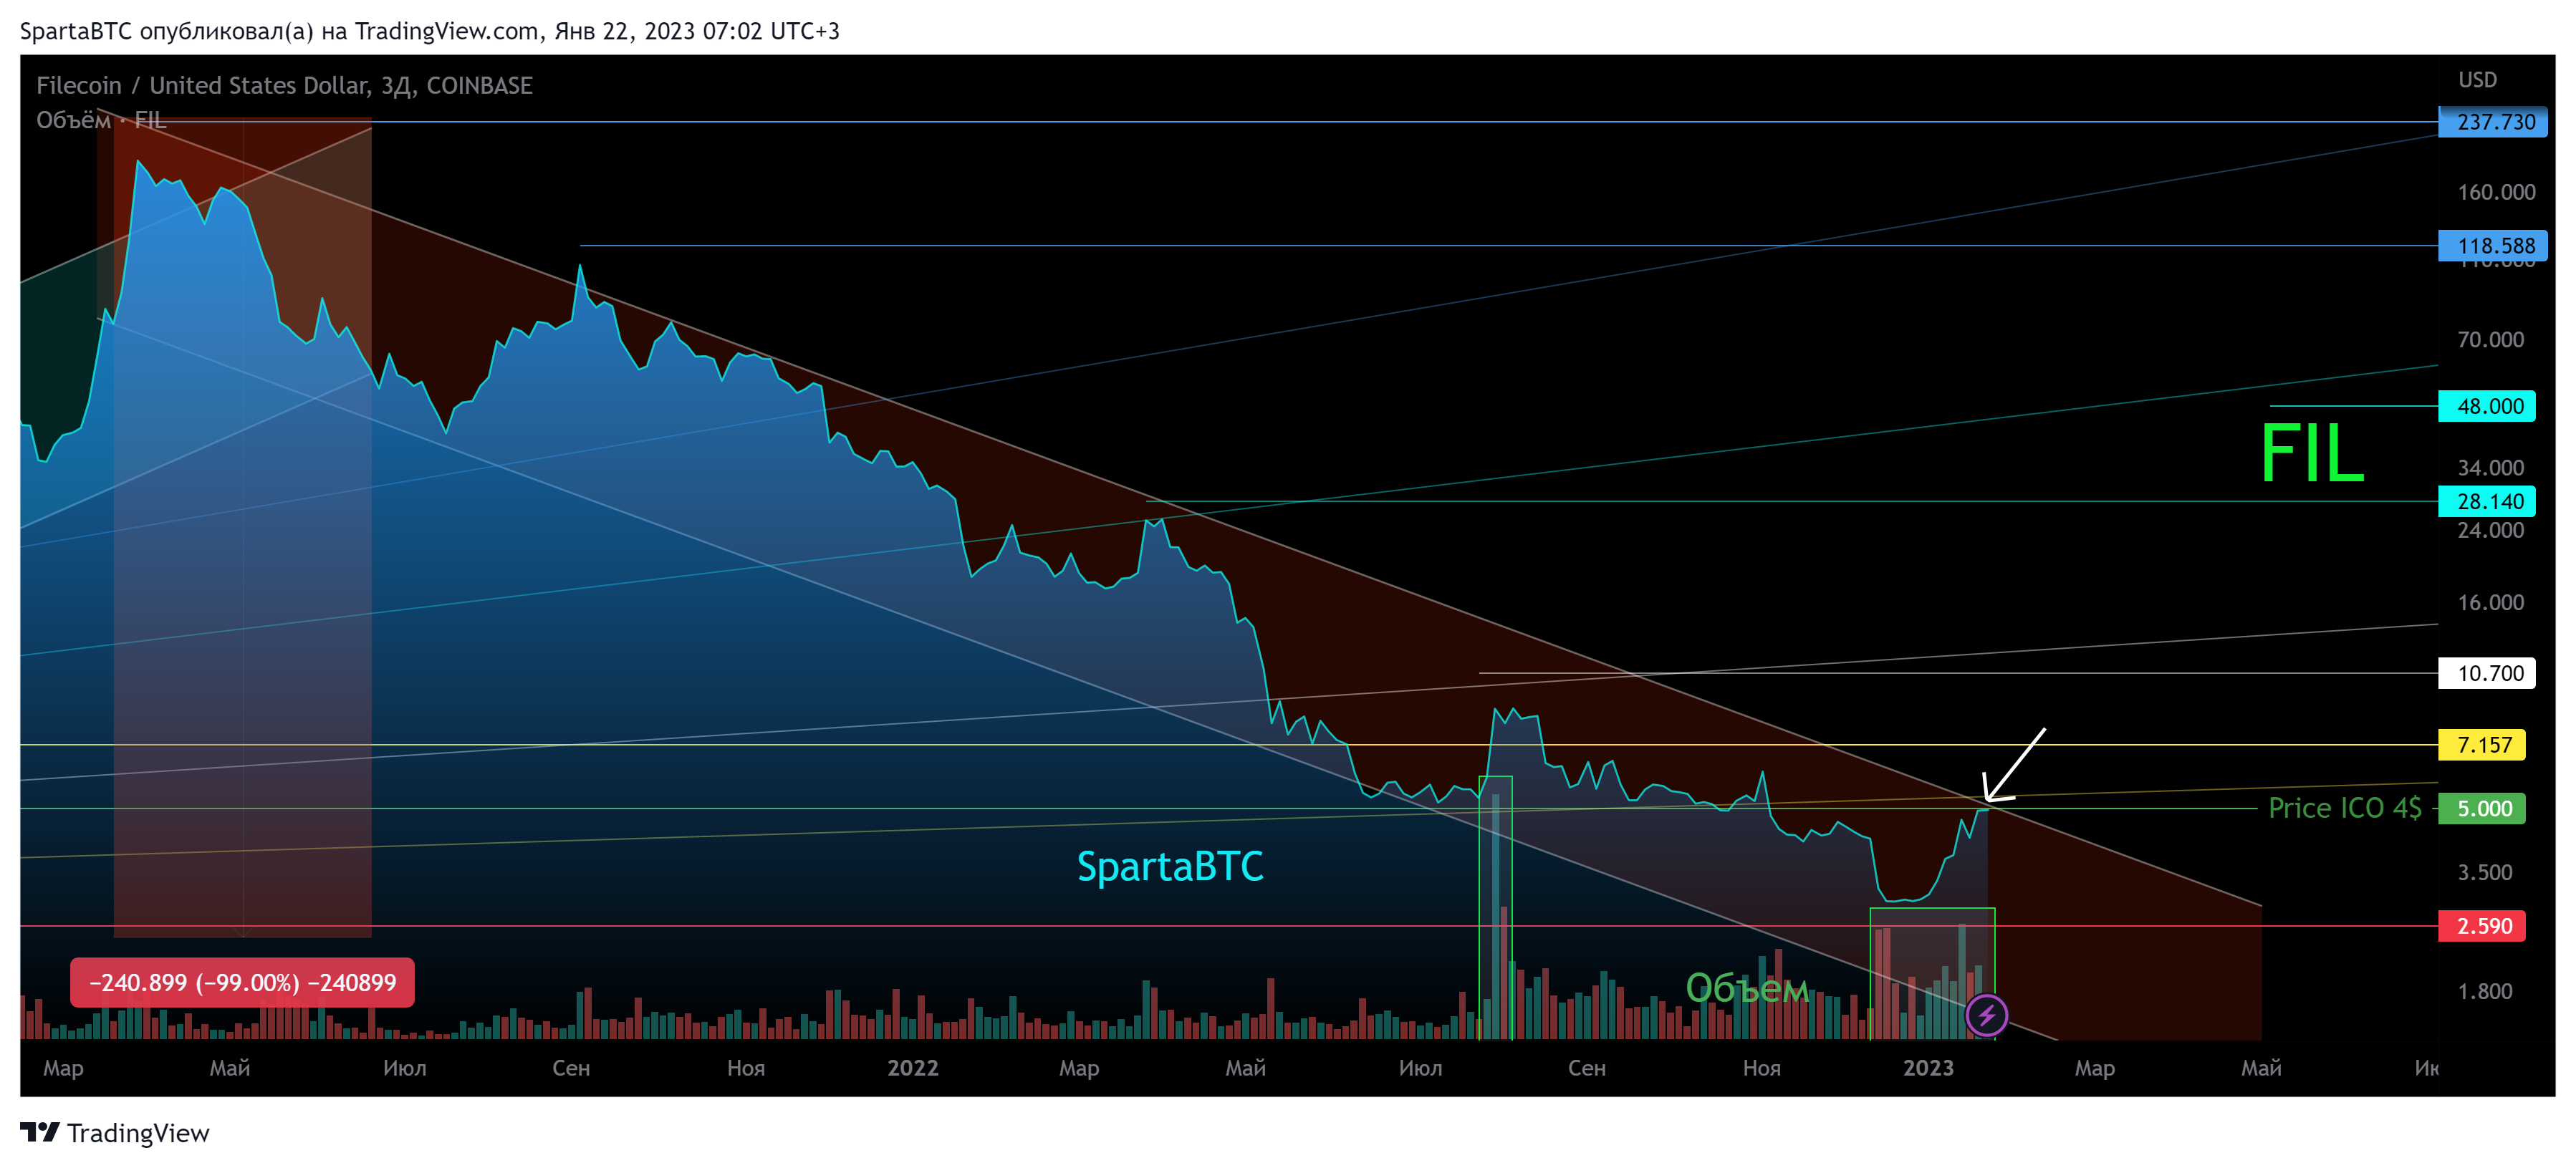Click the green 5.000 price label

2482,809
